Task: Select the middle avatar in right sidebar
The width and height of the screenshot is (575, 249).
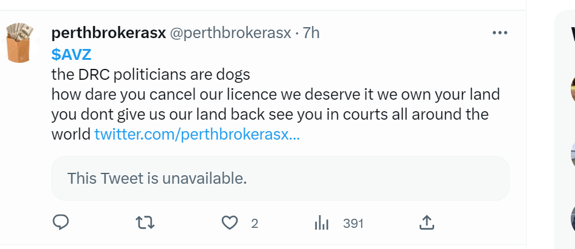Action: 572,154
